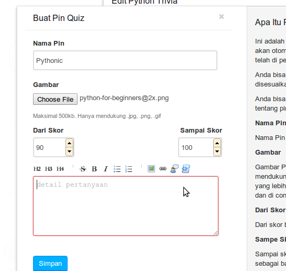Image resolution: width=286 pixels, height=271 pixels.
Task: Increase the Dari Skor value
Action: coord(69,143)
